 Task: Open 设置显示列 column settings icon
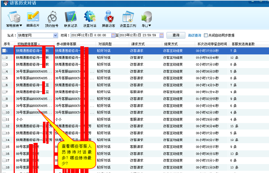pos(128,17)
